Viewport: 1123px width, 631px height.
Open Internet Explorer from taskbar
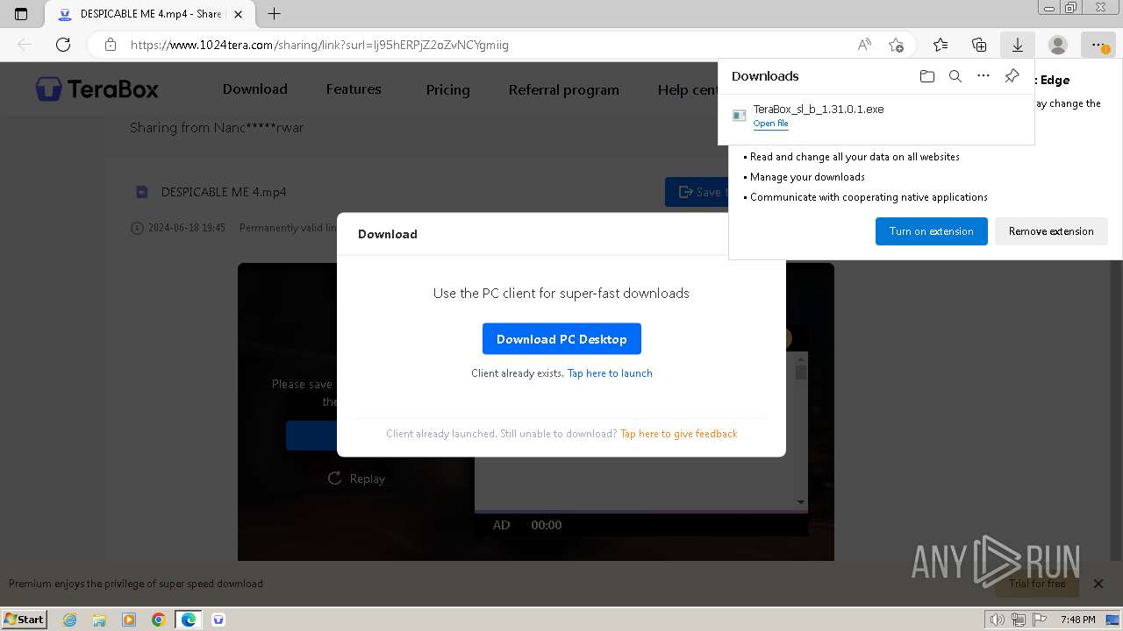pos(69,620)
